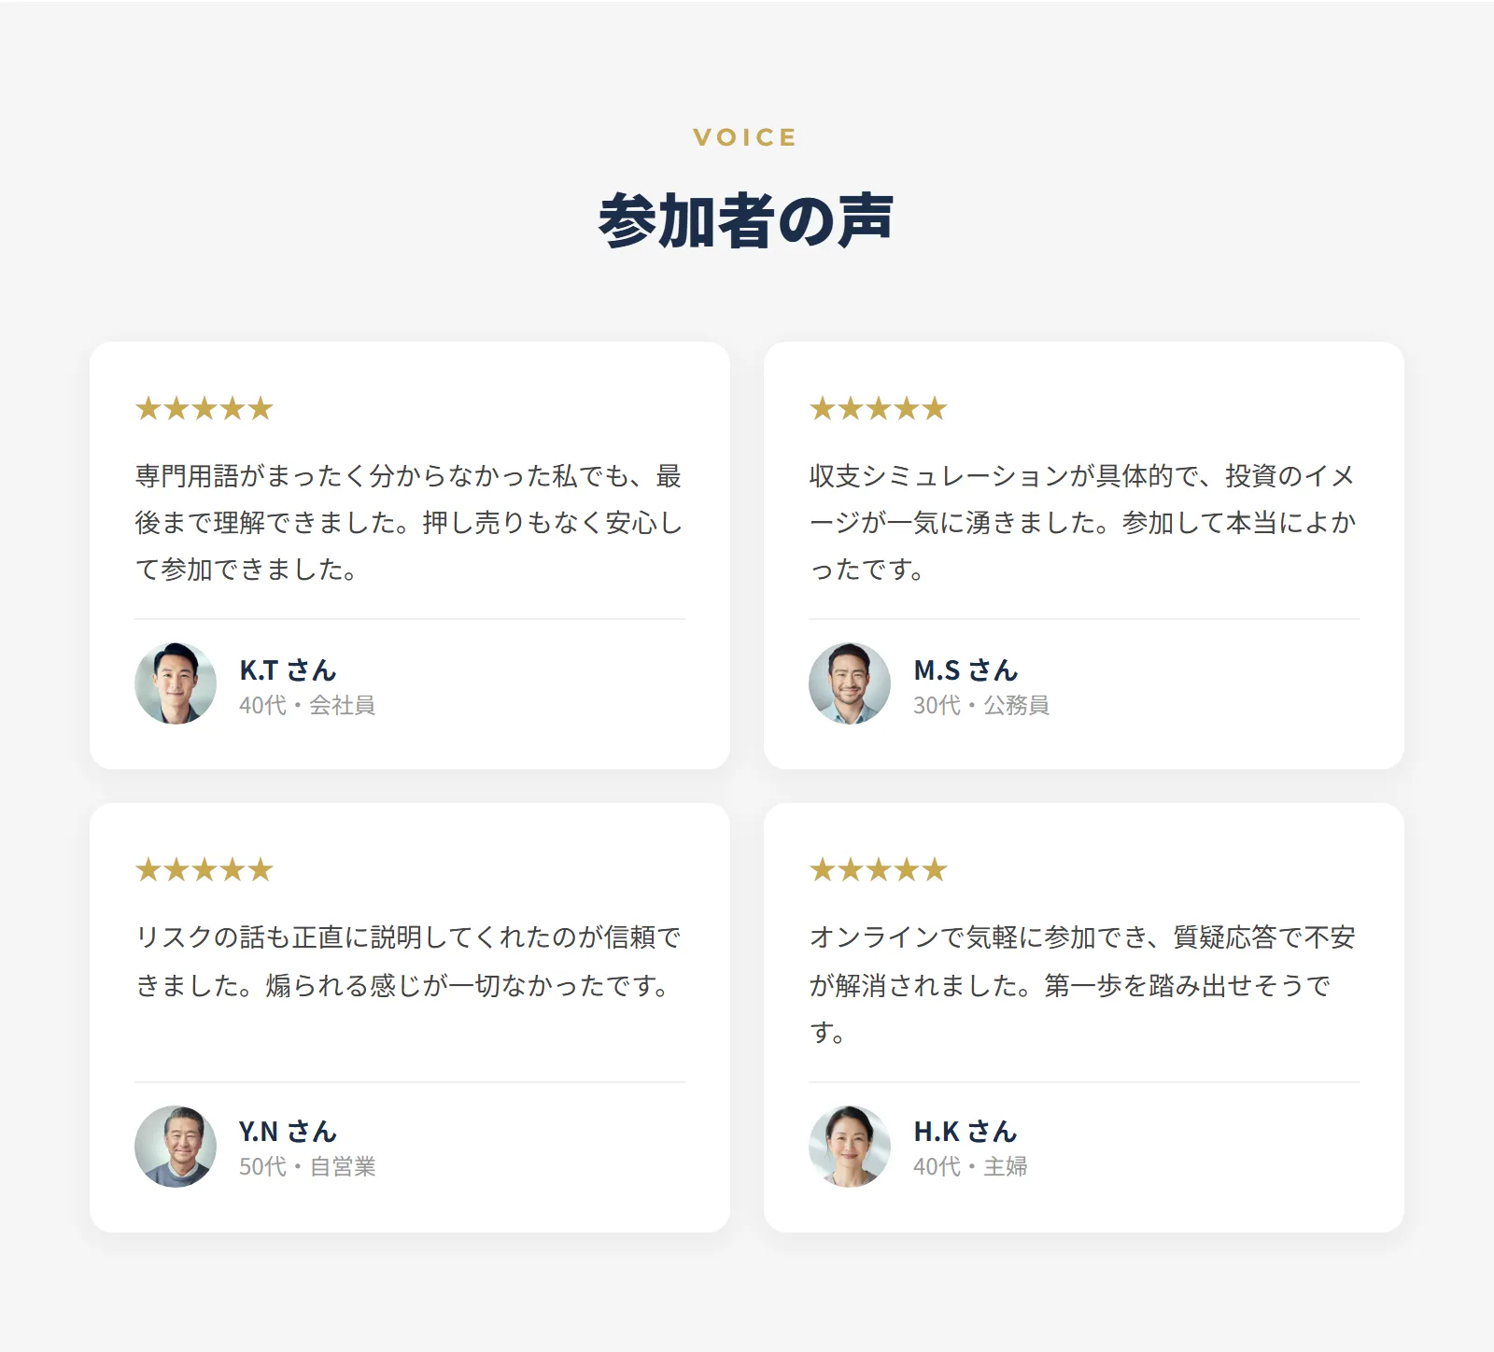Click the star rating in K.T's review

pos(204,409)
